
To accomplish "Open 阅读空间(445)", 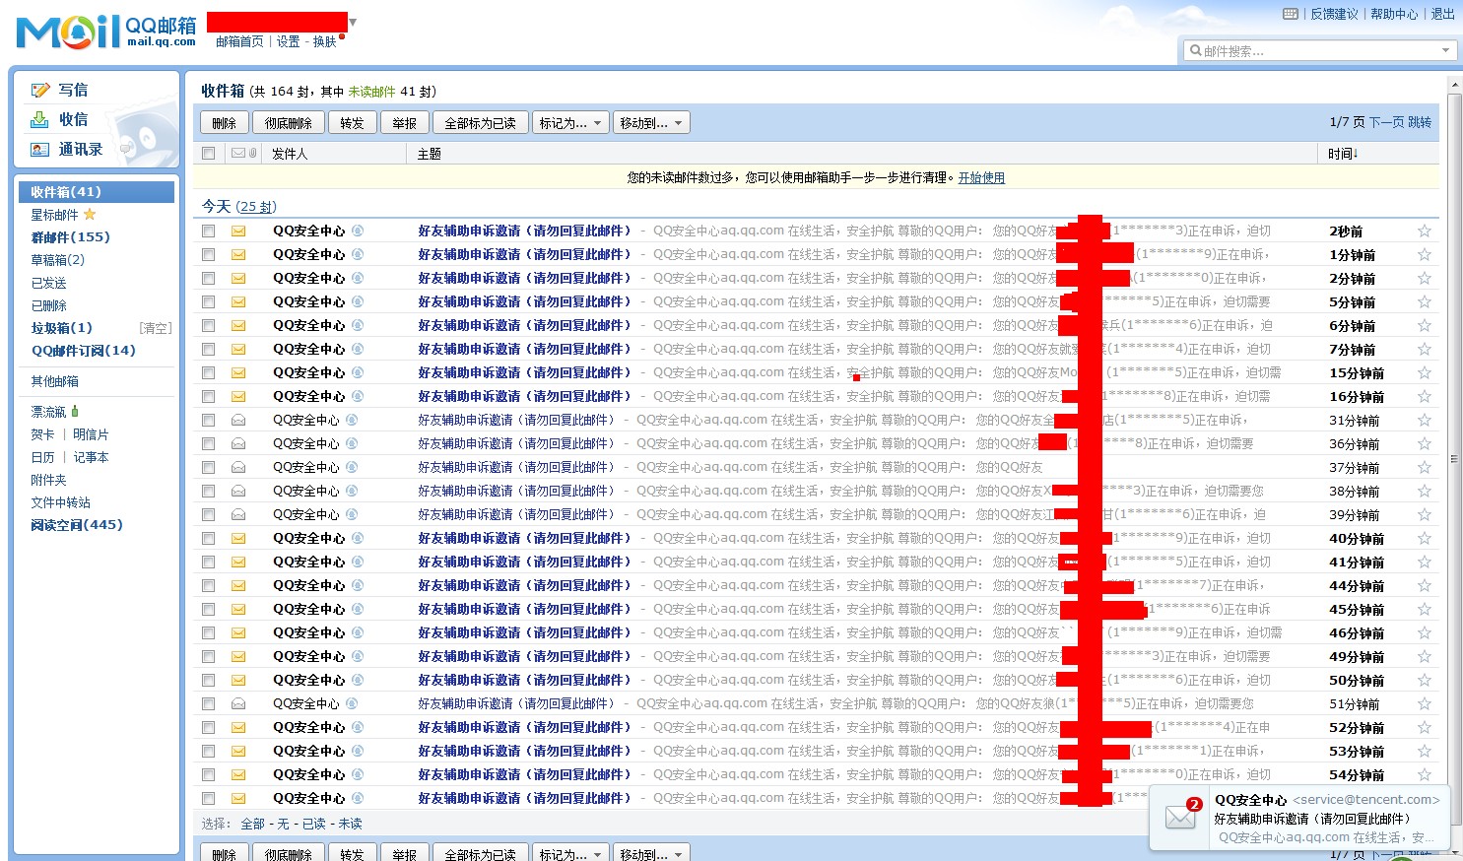I will tap(77, 524).
